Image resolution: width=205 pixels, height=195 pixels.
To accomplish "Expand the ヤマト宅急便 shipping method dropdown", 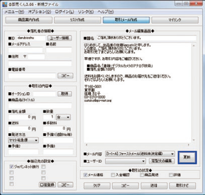I will click(x=23, y=140).
